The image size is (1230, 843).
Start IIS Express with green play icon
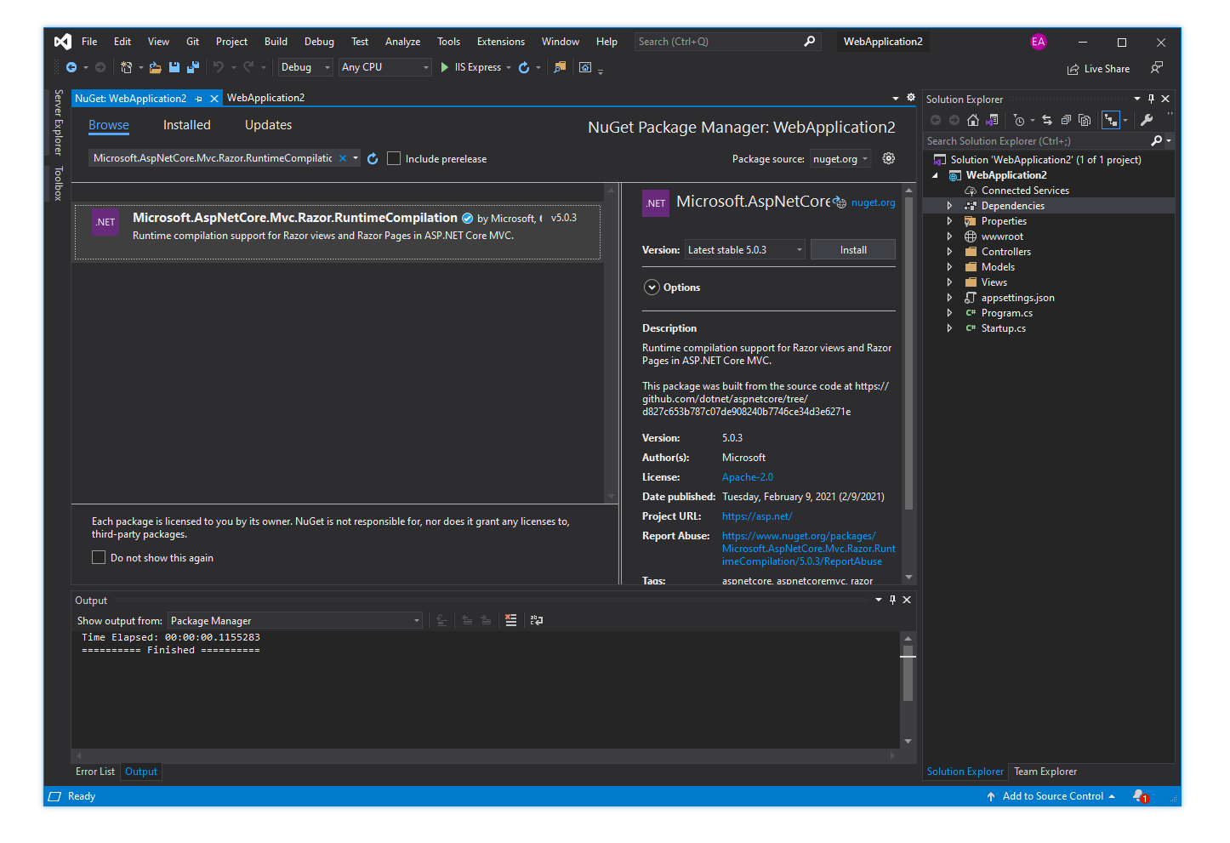coord(444,67)
